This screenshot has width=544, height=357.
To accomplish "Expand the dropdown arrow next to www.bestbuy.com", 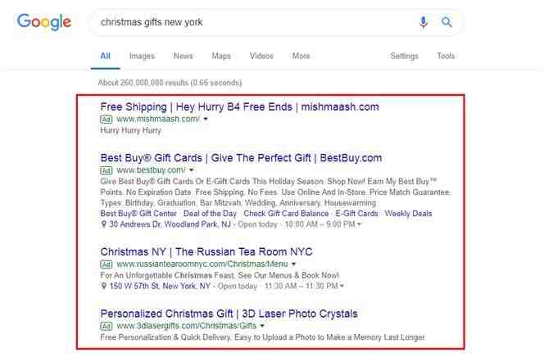I will [x=192, y=170].
